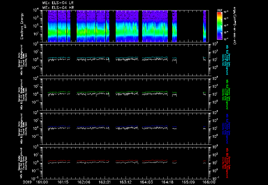268x185 pixels.
Task: Click the red Sensor Data label on right
Action: pyautogui.click(x=229, y=163)
